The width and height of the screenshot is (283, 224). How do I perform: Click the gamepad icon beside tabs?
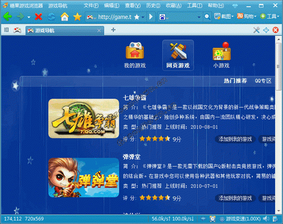pos(17,30)
